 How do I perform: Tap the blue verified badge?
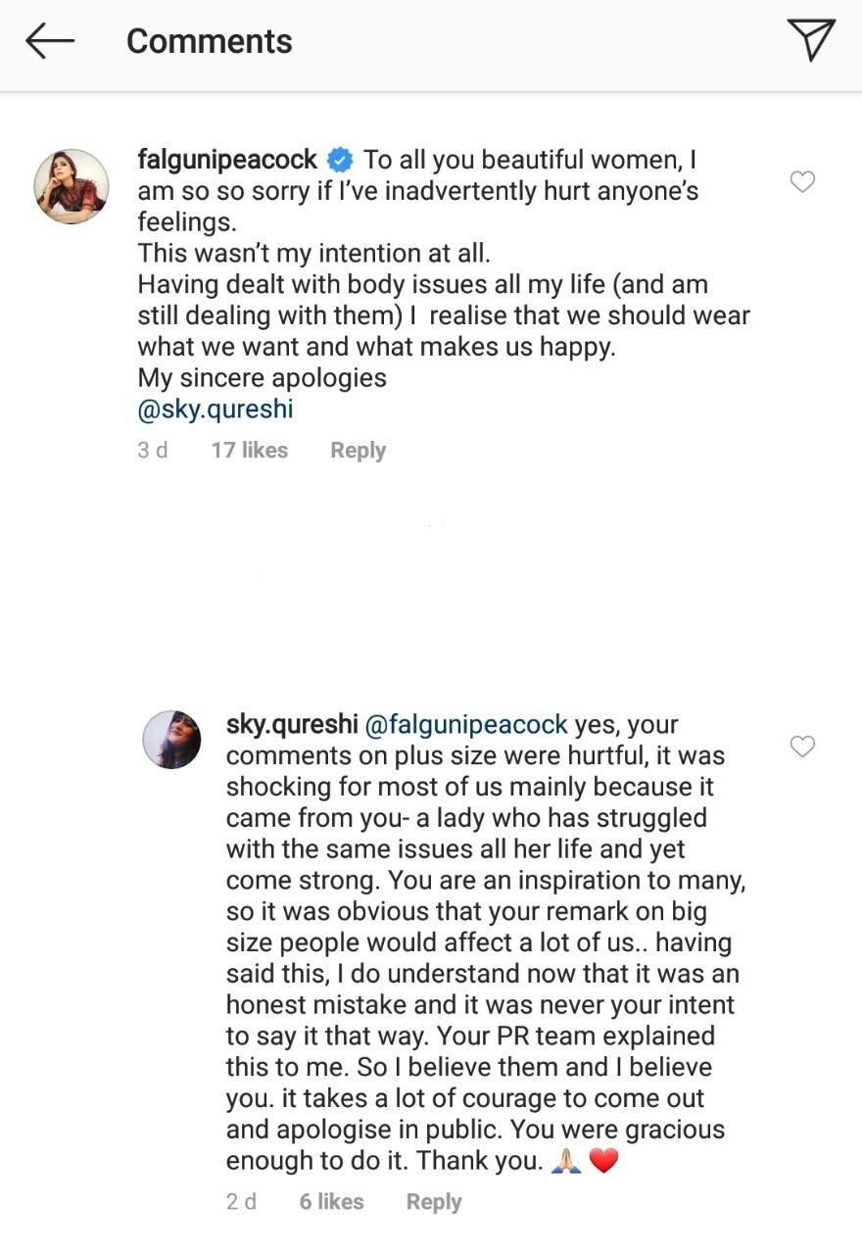coord(340,160)
